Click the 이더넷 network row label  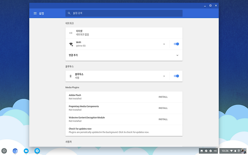79,31
